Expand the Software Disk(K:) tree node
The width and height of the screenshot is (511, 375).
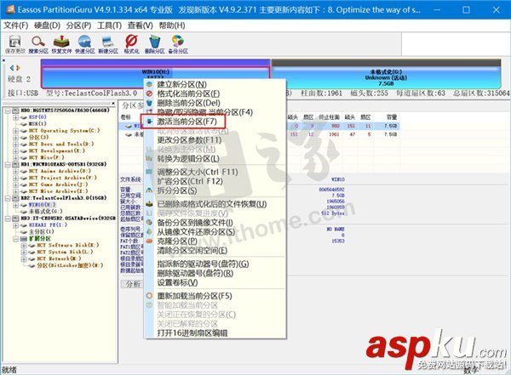[x=24, y=245]
